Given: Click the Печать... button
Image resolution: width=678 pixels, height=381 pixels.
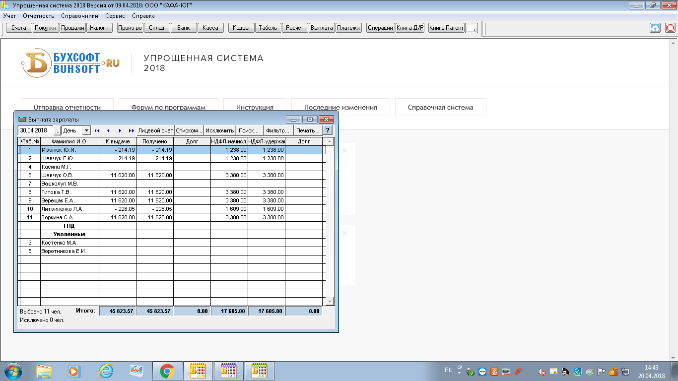Looking at the screenshot, I should pyautogui.click(x=308, y=130).
